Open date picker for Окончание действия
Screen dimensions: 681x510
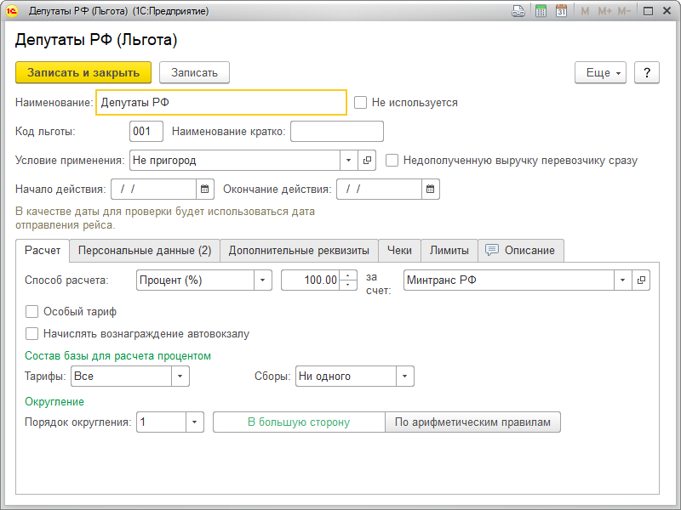(431, 189)
